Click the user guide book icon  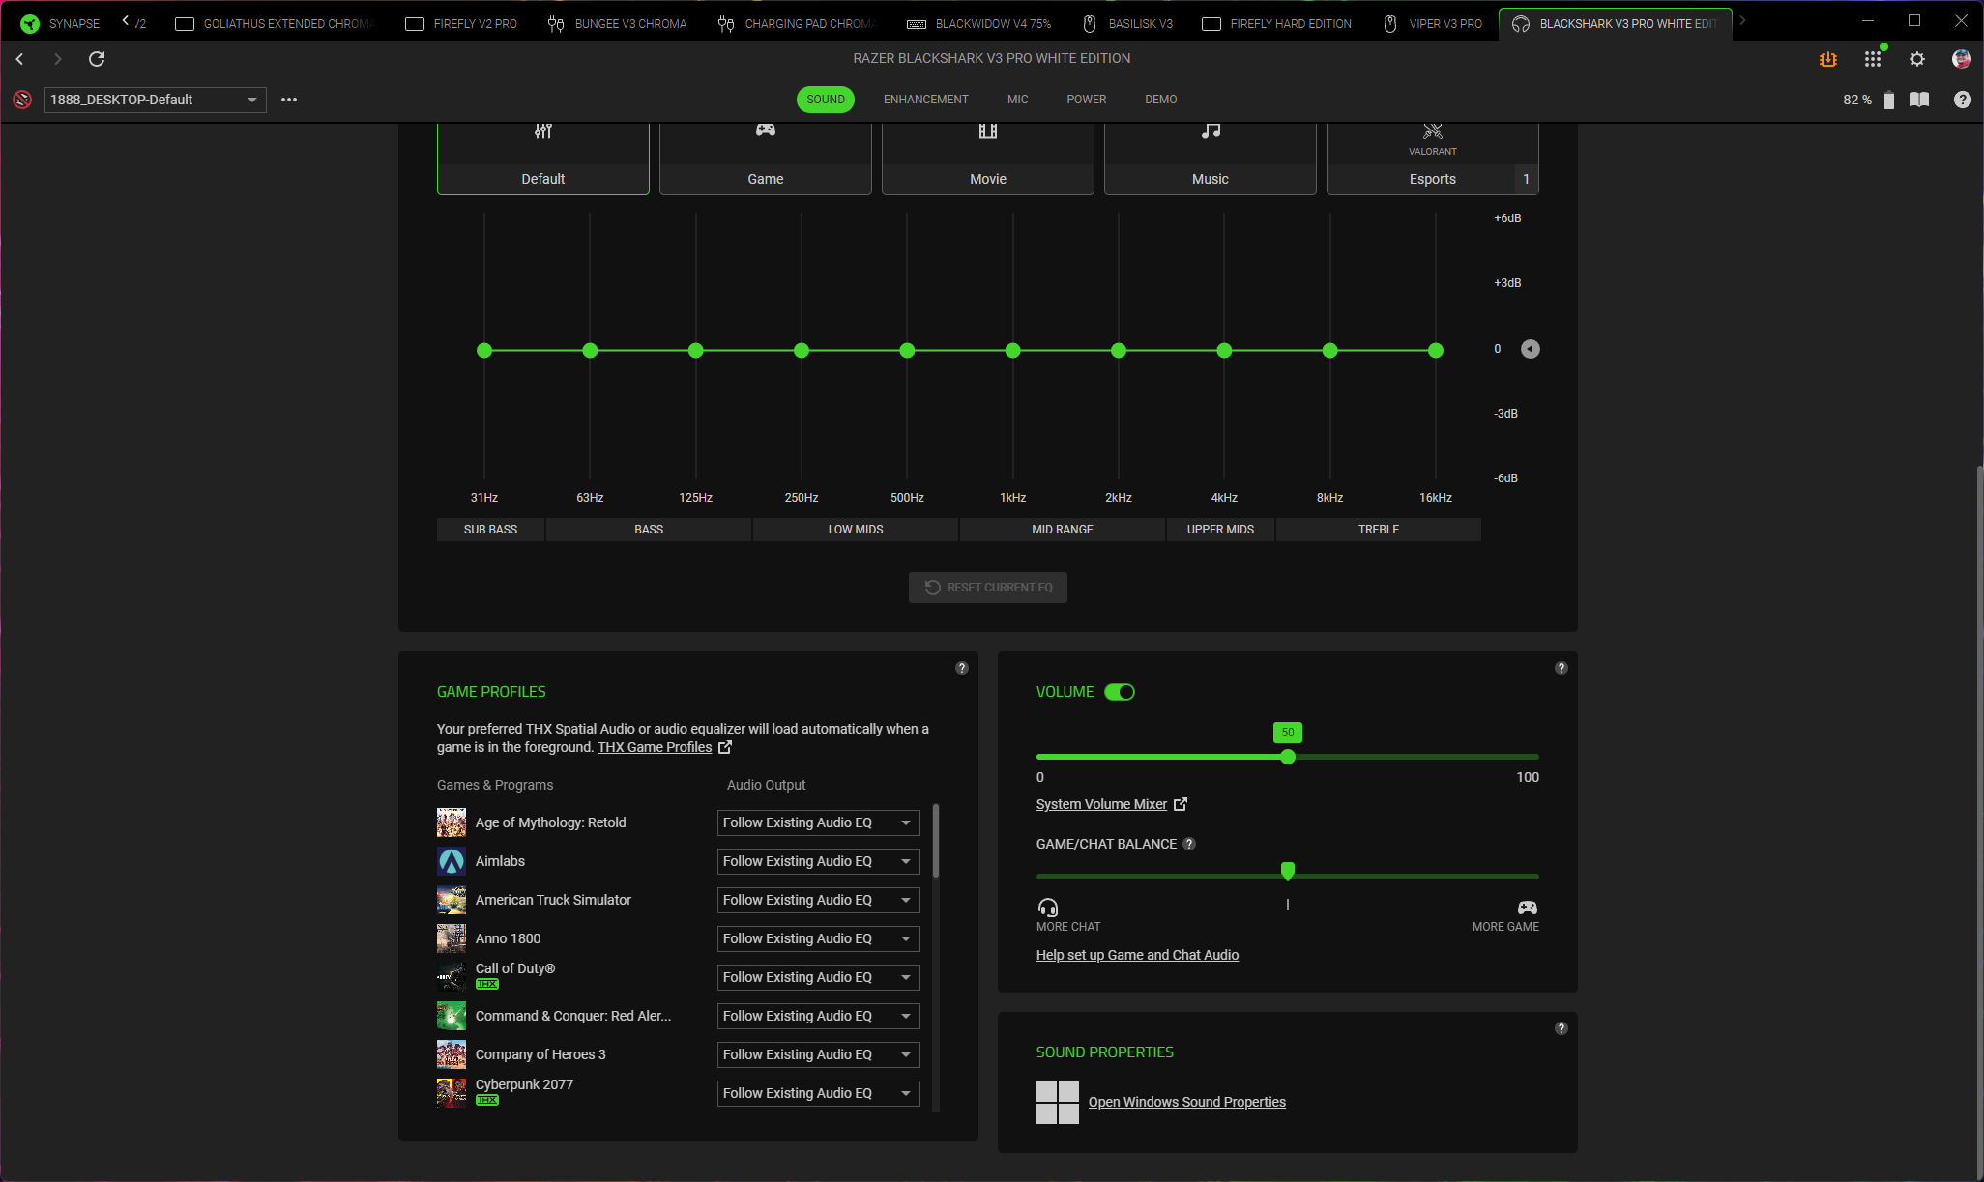coord(1919,100)
